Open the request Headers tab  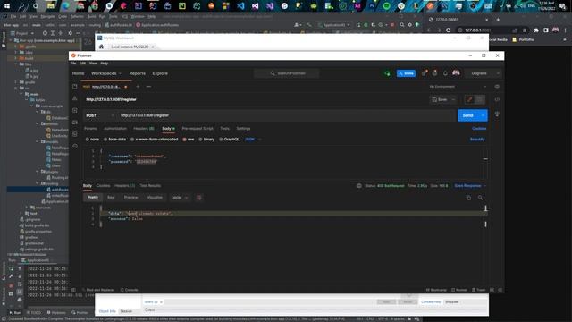[x=143, y=129]
